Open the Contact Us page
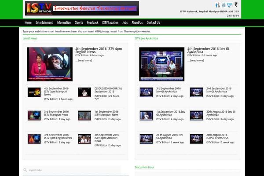Image resolution: width=264 pixels, height=176 pixels. pyautogui.click(x=153, y=22)
